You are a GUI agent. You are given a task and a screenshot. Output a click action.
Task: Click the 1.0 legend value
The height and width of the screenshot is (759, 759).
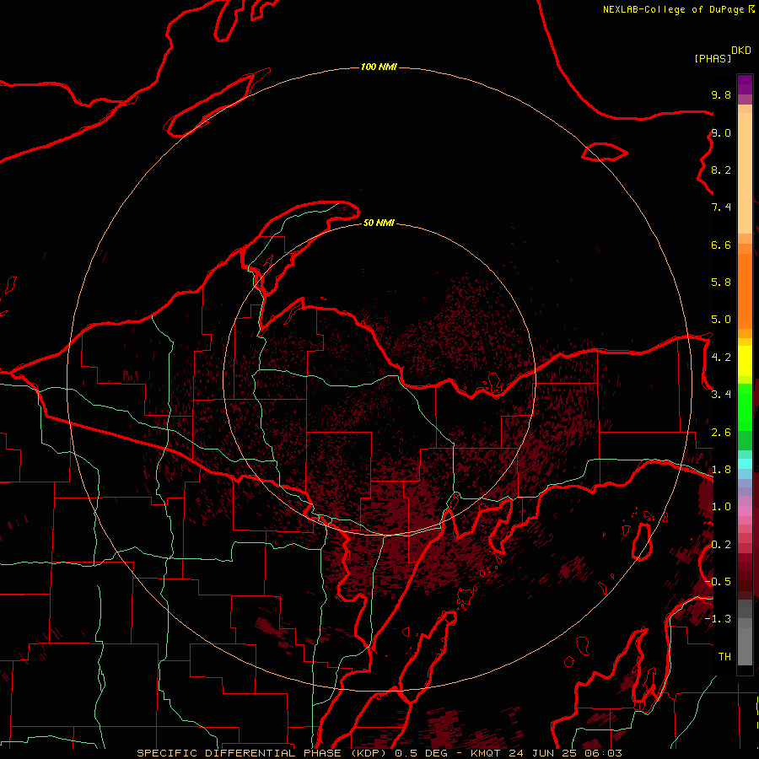721,507
